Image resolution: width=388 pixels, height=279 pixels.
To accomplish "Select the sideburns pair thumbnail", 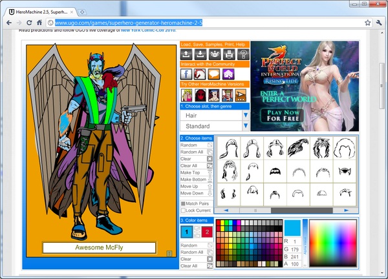I will 229,194.
